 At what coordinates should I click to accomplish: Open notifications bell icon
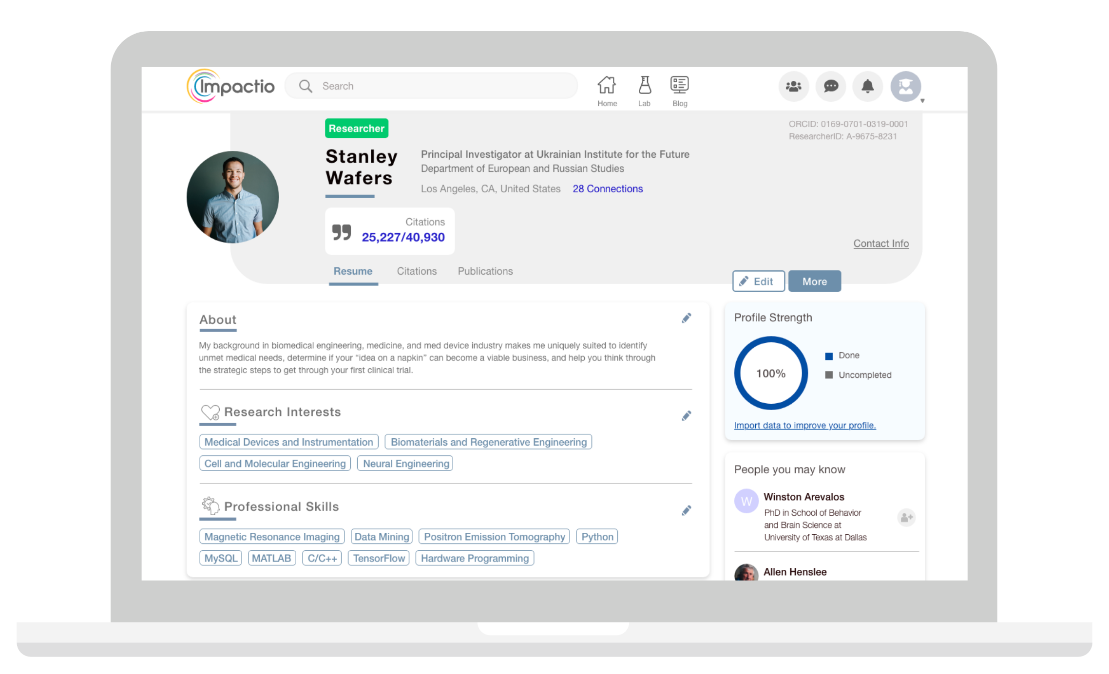pyautogui.click(x=868, y=87)
